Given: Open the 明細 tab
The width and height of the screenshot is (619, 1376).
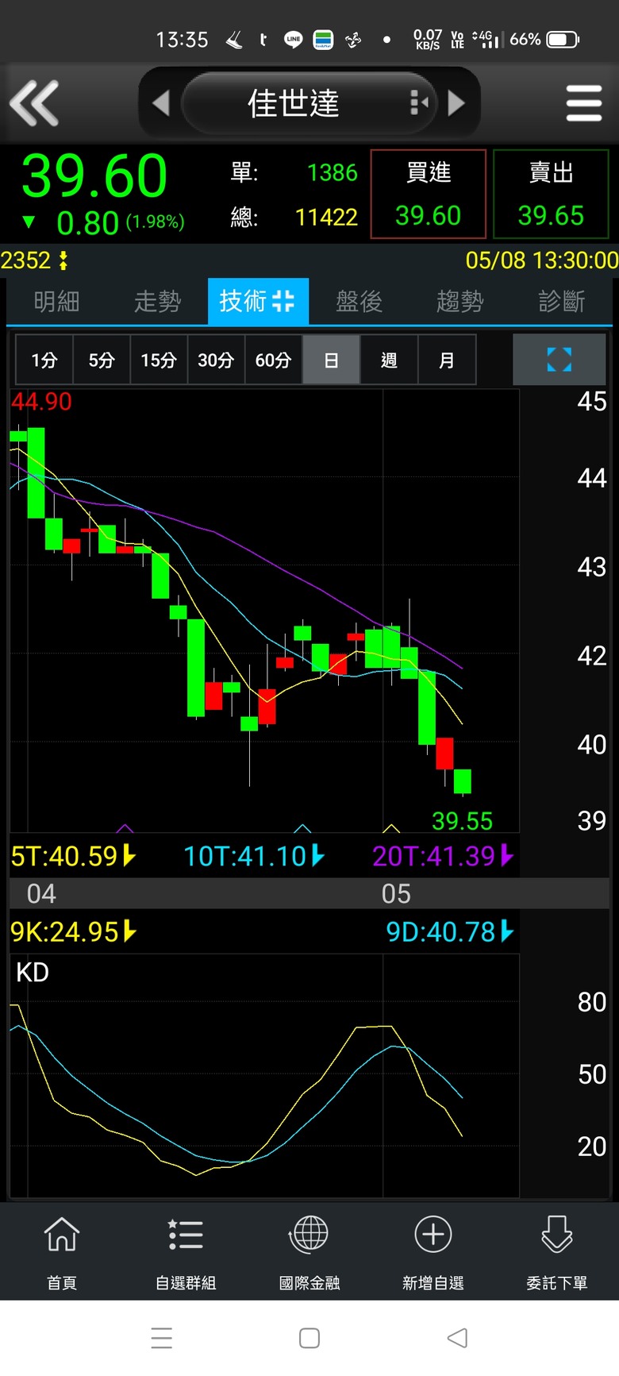Looking at the screenshot, I should pyautogui.click(x=56, y=301).
